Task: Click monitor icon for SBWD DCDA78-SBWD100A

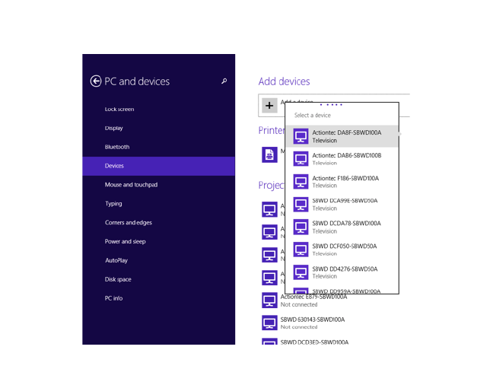Action: [x=301, y=227]
